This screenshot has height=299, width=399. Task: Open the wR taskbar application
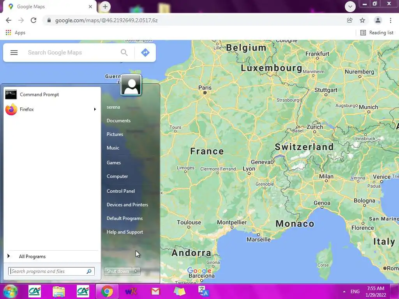(131, 291)
